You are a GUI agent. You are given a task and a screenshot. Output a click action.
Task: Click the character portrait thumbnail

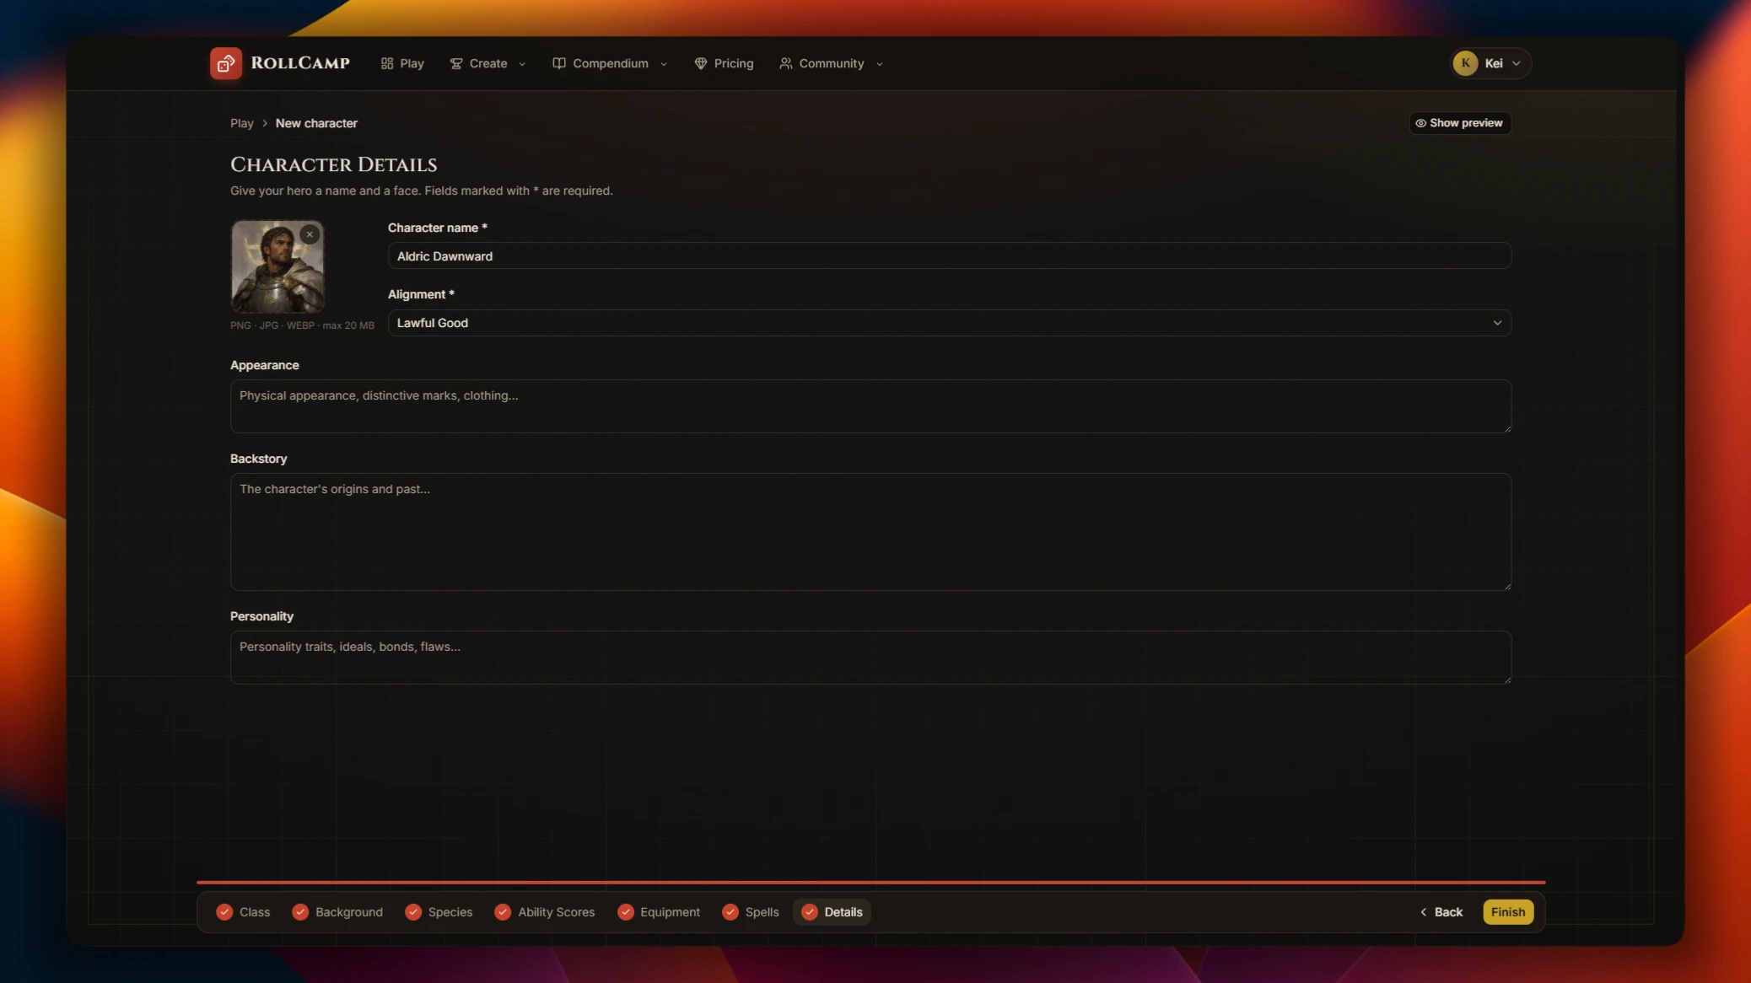pos(277,266)
